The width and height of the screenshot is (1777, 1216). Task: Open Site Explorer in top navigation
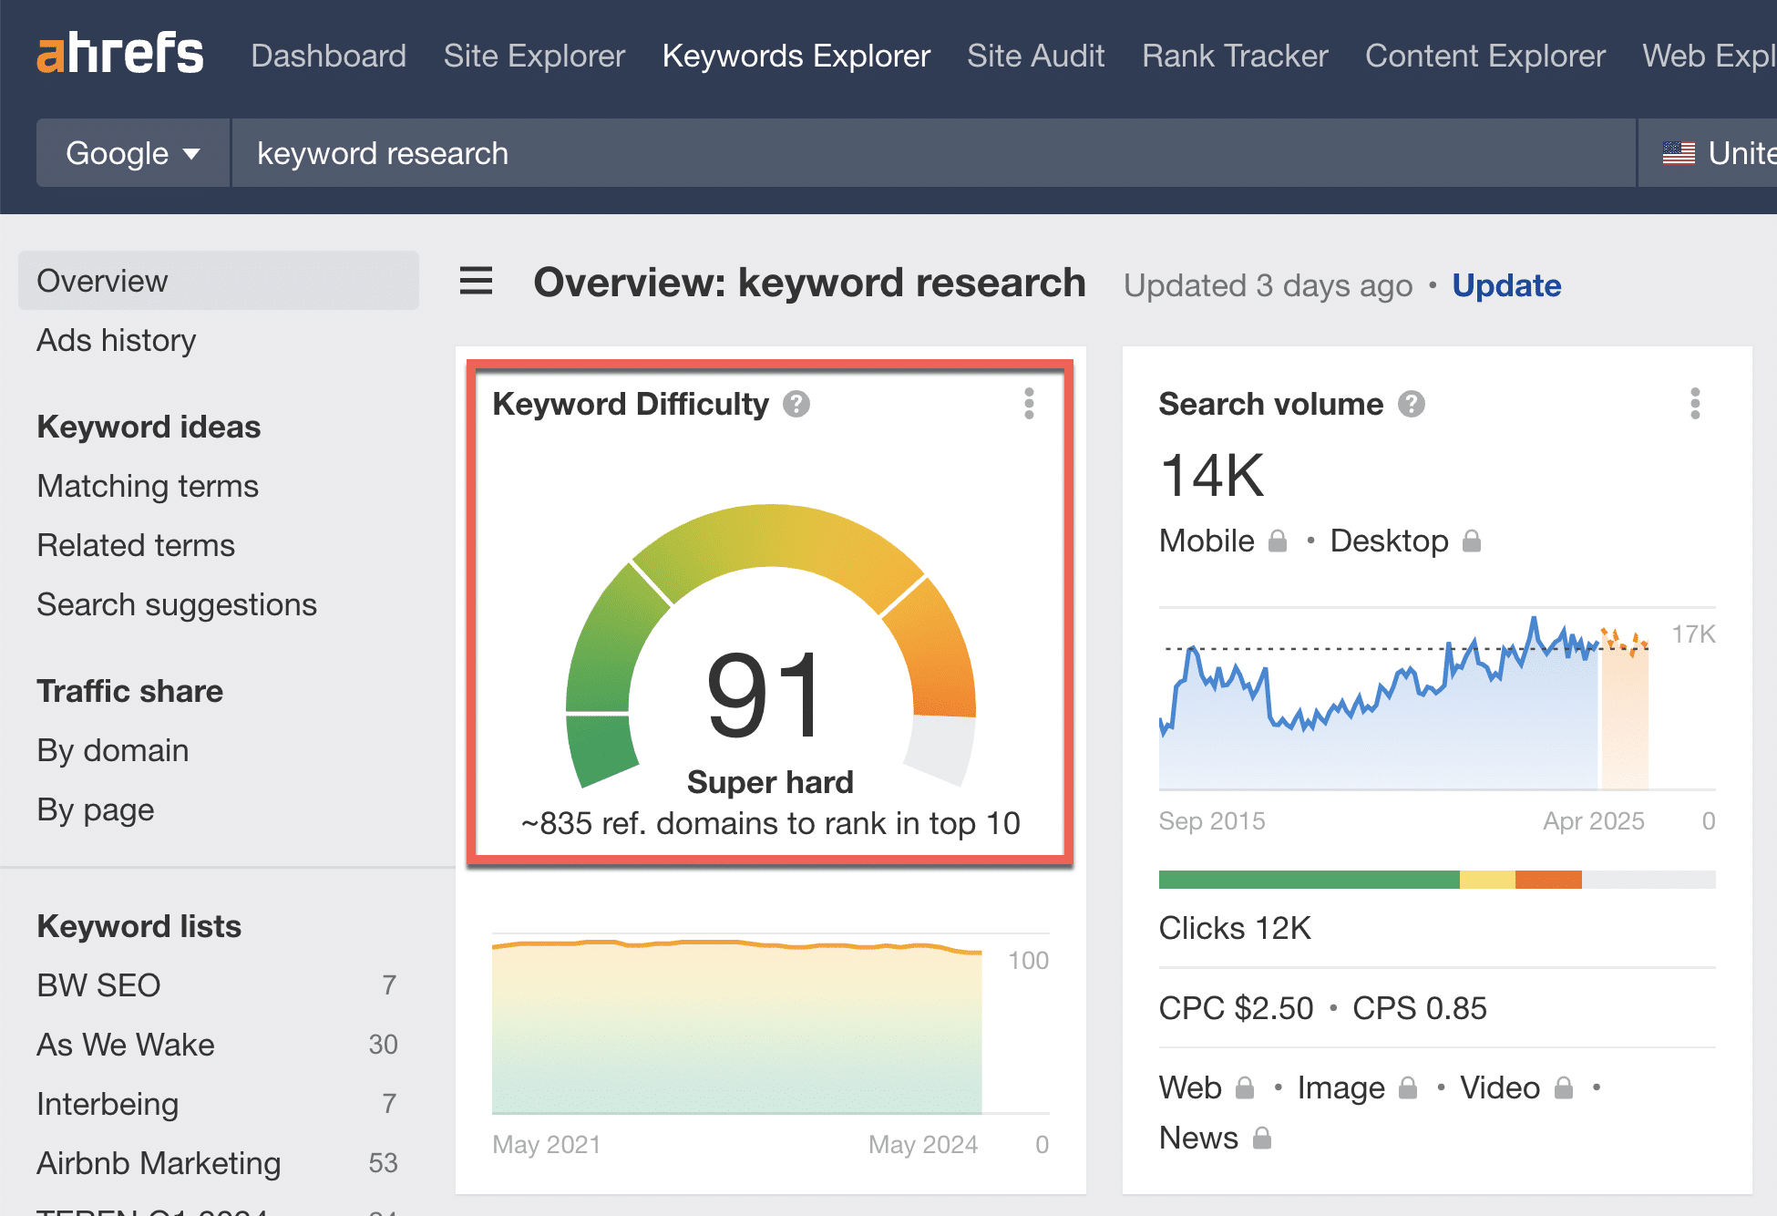pyautogui.click(x=534, y=56)
